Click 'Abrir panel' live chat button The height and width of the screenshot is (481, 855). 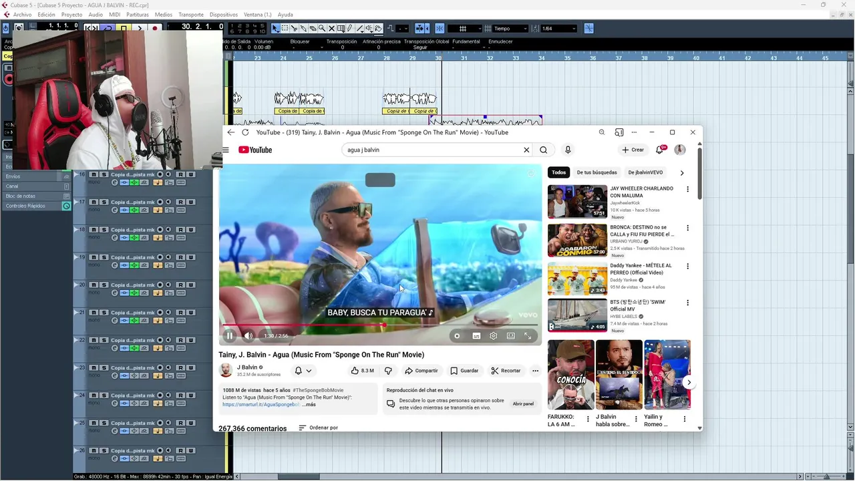523,404
